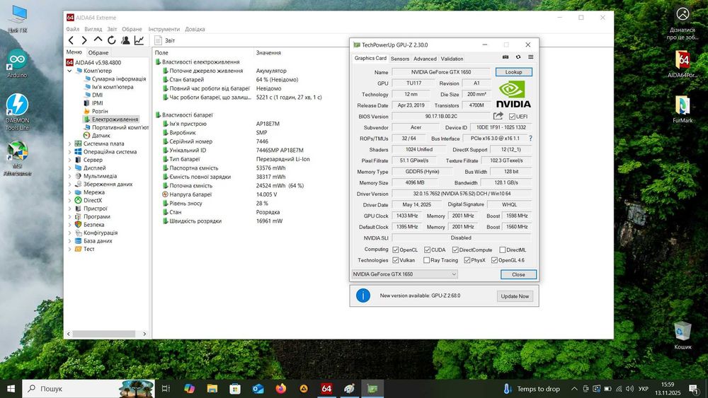Click the user icon in the AIDA64 toolbar

point(125,40)
